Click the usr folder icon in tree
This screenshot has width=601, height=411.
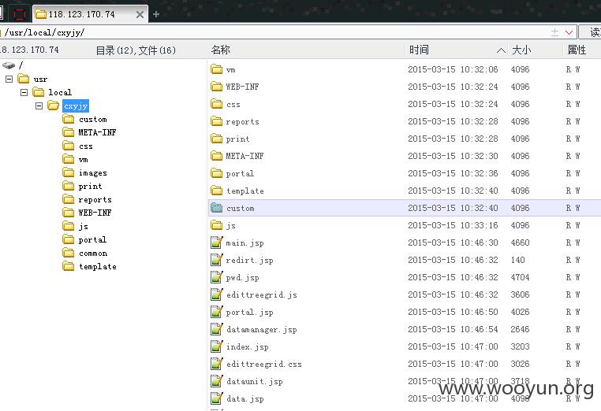(24, 79)
